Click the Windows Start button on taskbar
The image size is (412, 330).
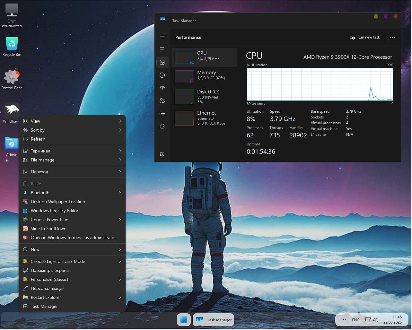(x=184, y=320)
